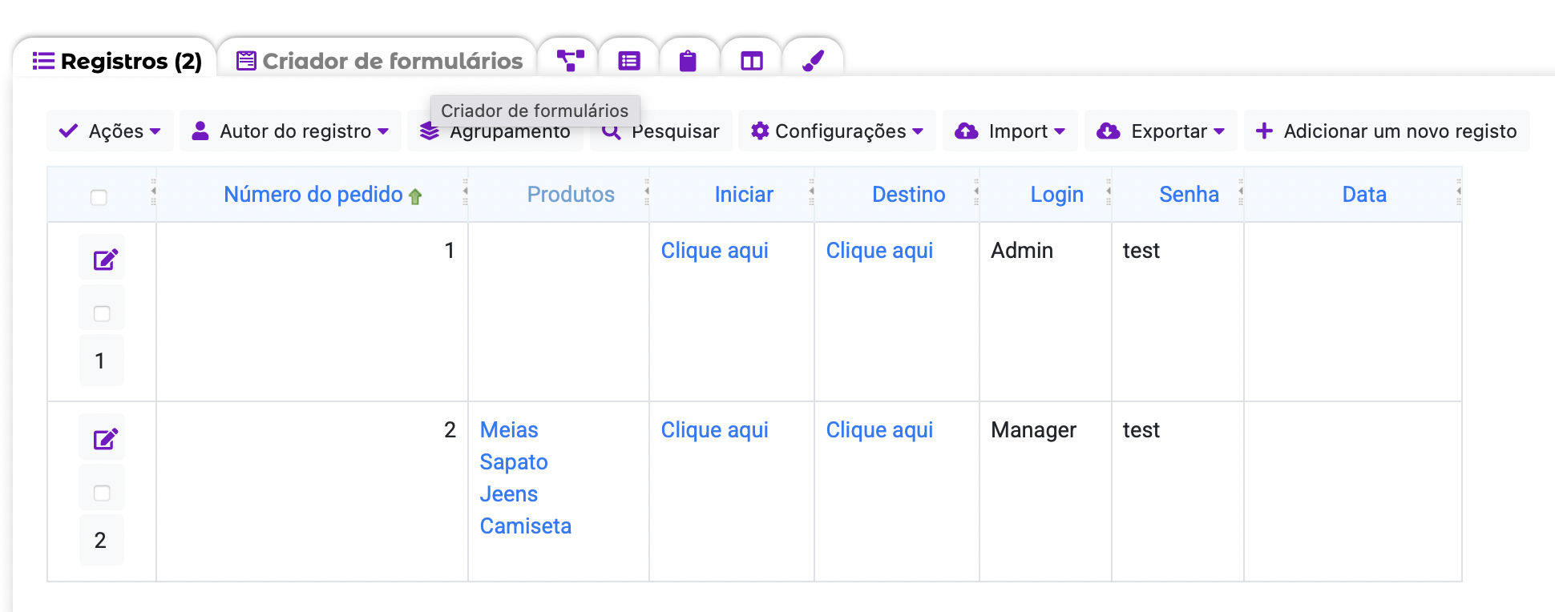Select the checkbox for record 1
Viewport: 1555px width, 612px height.
tap(102, 313)
